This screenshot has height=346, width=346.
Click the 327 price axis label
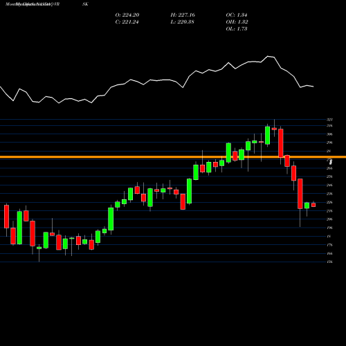coord(329,120)
